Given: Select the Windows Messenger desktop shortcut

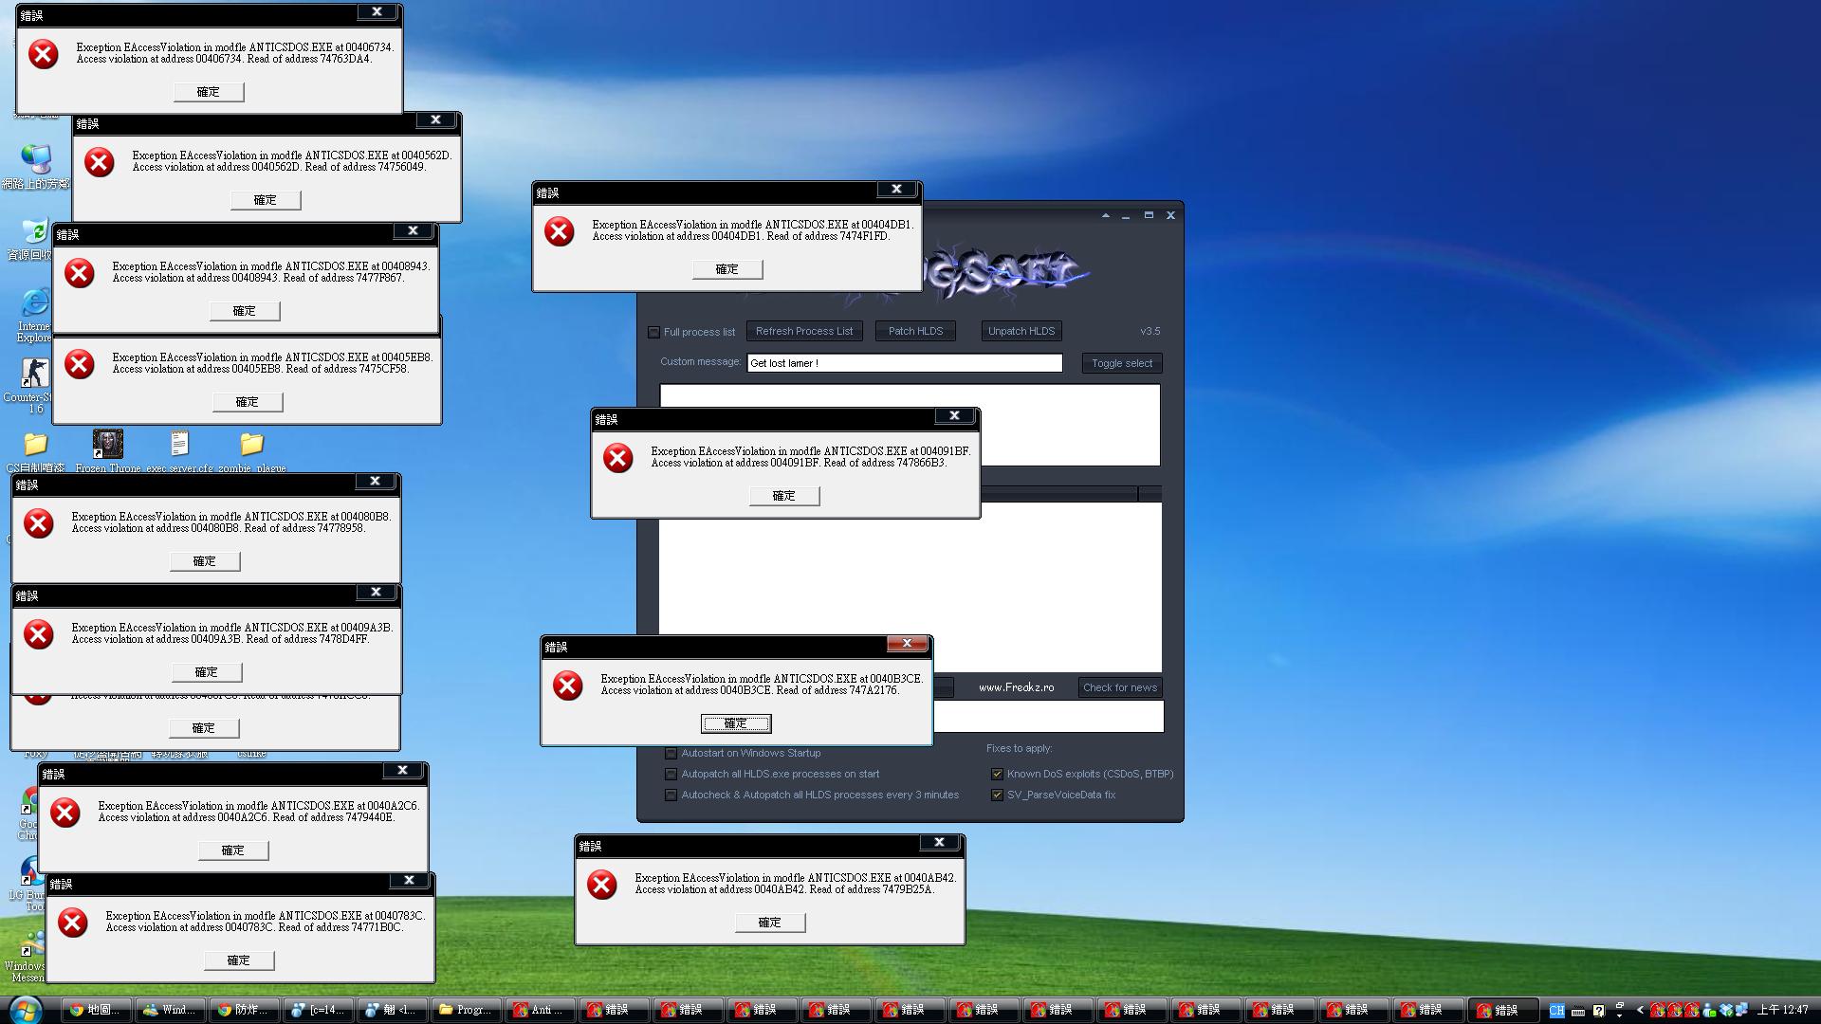Looking at the screenshot, I should point(26,958).
